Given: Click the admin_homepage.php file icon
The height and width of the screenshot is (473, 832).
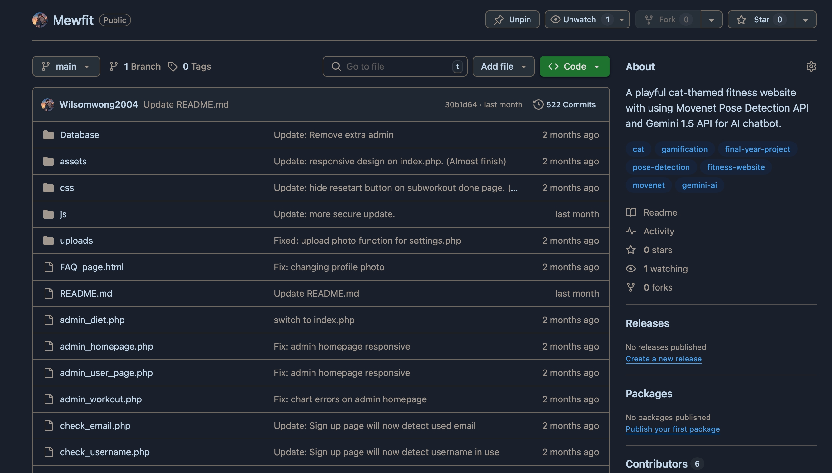Looking at the screenshot, I should click(48, 346).
